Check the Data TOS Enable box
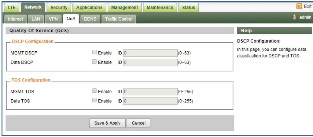 point(94,100)
